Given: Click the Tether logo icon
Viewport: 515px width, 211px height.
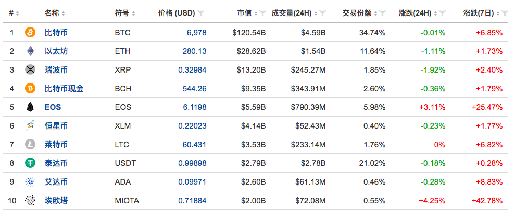Looking at the screenshot, I should pos(30,163).
